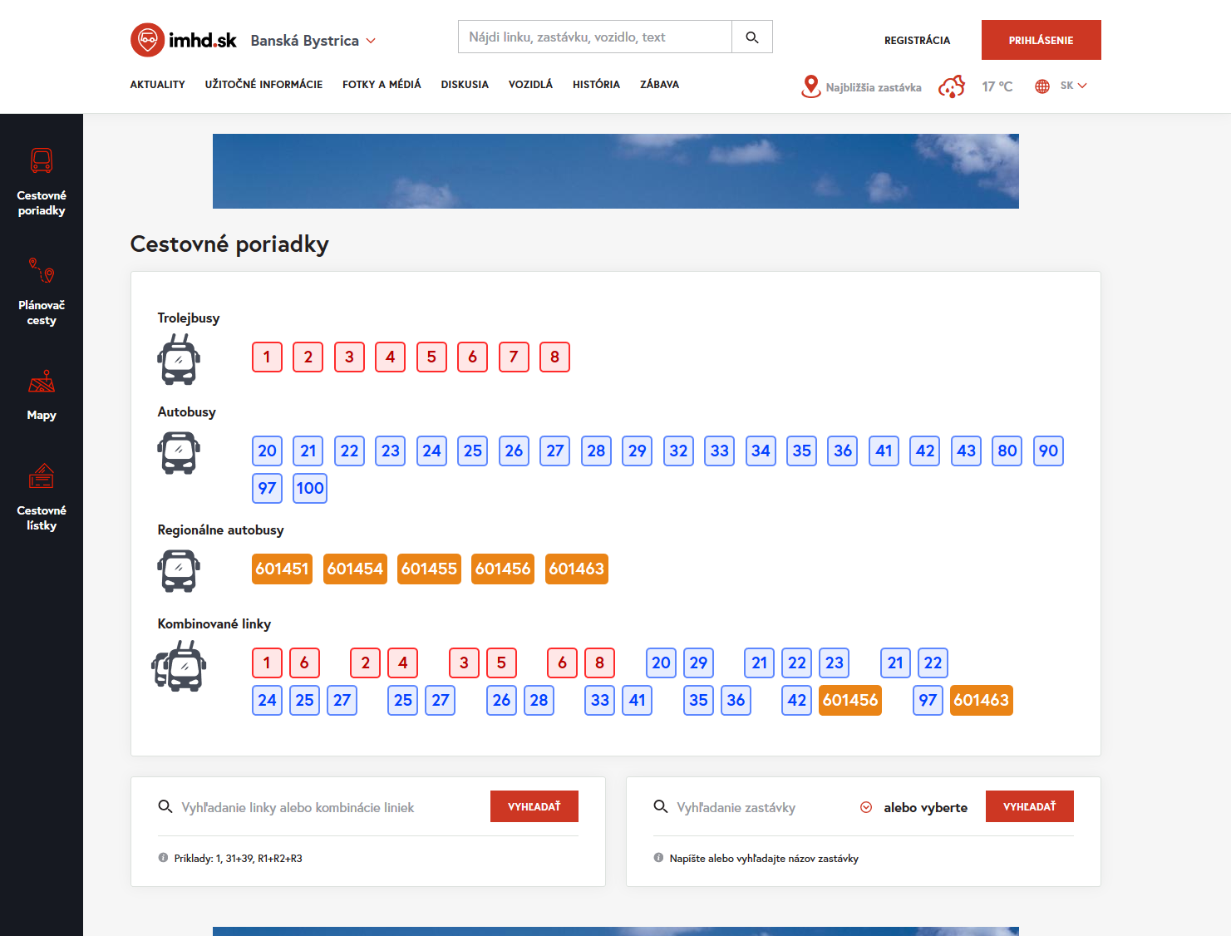Click the Najbližšia zastávka location pin
The image size is (1231, 936).
click(x=810, y=86)
